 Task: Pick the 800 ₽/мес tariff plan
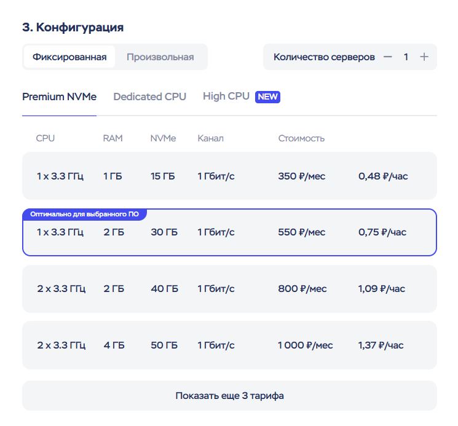pyautogui.click(x=229, y=289)
